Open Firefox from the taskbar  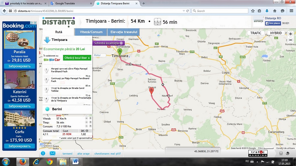[23, 162]
